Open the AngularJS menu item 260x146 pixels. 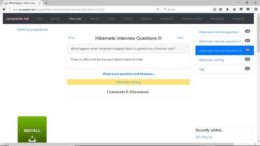point(167,19)
